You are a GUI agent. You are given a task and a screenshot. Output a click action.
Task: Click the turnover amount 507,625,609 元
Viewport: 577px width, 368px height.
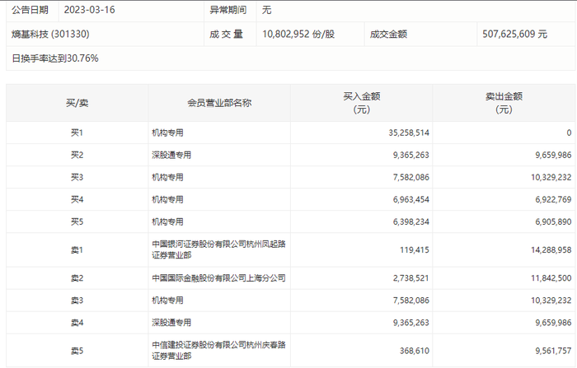click(515, 35)
